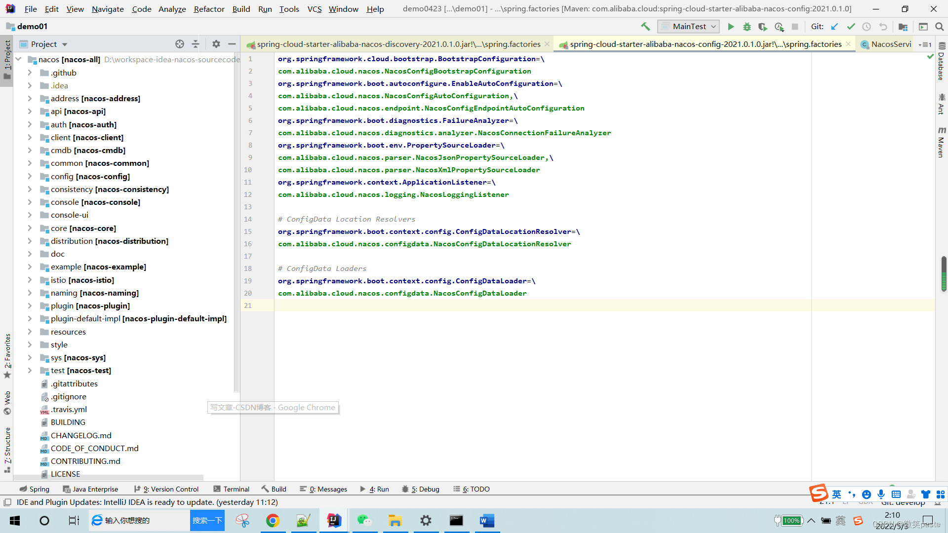Open the Ant side tool window
The width and height of the screenshot is (948, 533).
click(942, 104)
